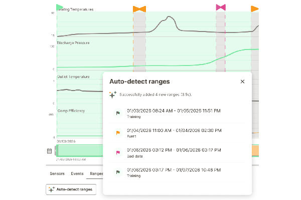The image size is (301, 200).
Task: Select the orange Event marker above chart
Action: pos(139,9)
